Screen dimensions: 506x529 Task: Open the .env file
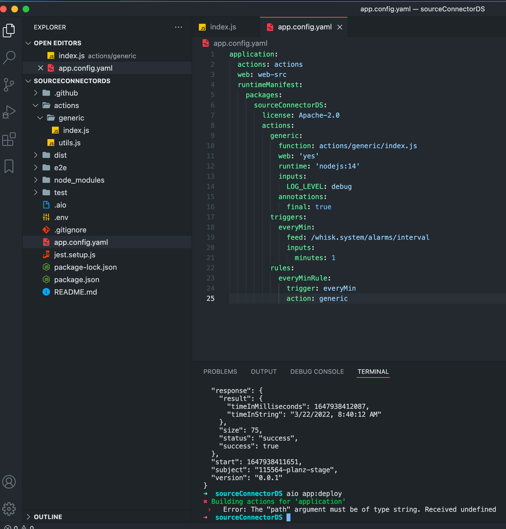(x=61, y=218)
